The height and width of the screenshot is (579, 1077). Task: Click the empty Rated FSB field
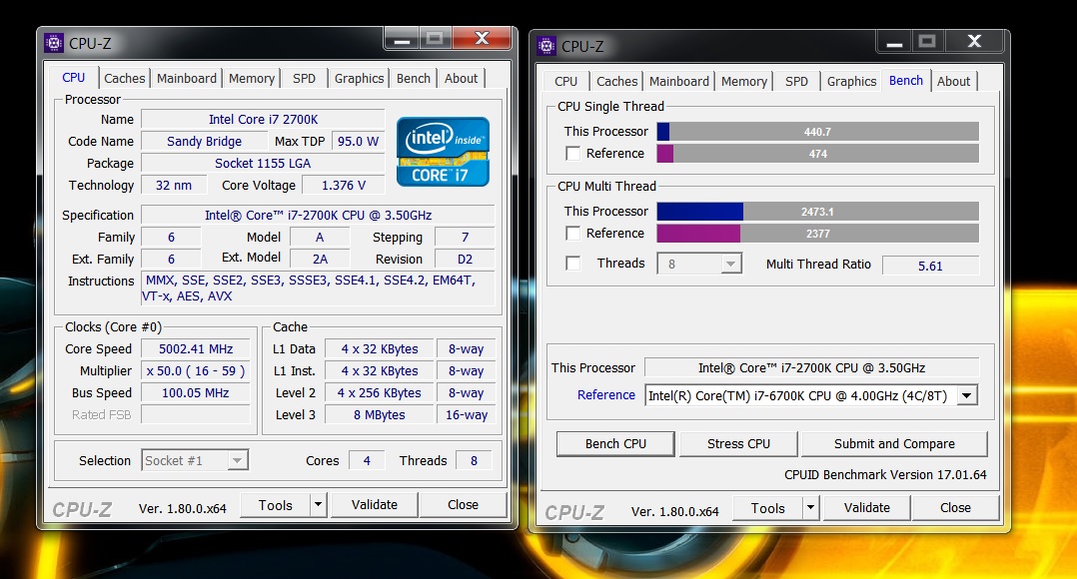point(196,415)
